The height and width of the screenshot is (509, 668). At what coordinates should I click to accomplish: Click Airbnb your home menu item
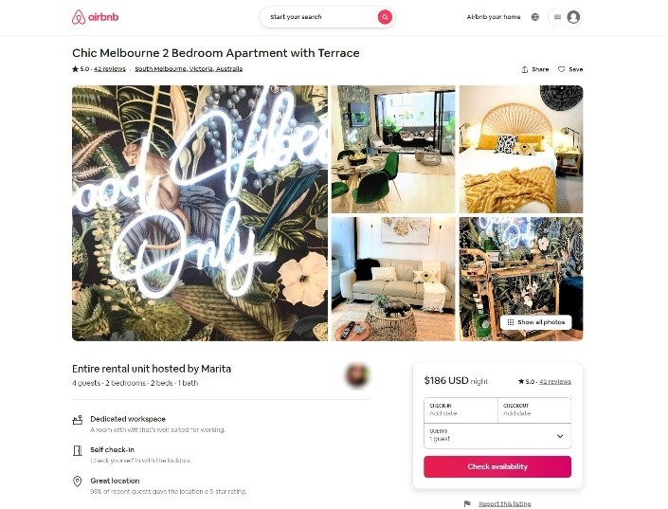click(494, 17)
